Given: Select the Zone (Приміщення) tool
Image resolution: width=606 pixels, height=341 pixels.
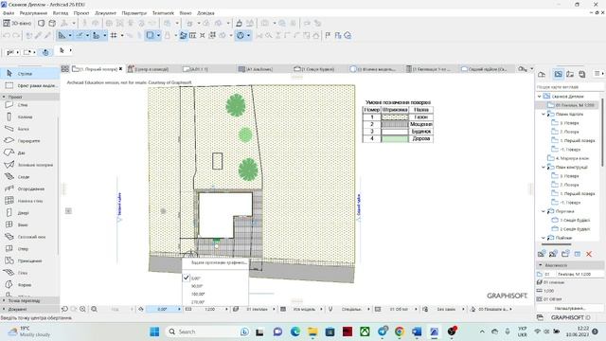Looking at the screenshot, I should coord(29,260).
